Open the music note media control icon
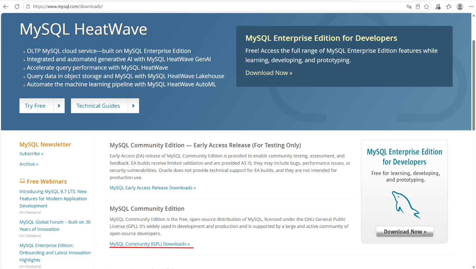Screen dimensions: 476x269 click(x=438, y=7)
